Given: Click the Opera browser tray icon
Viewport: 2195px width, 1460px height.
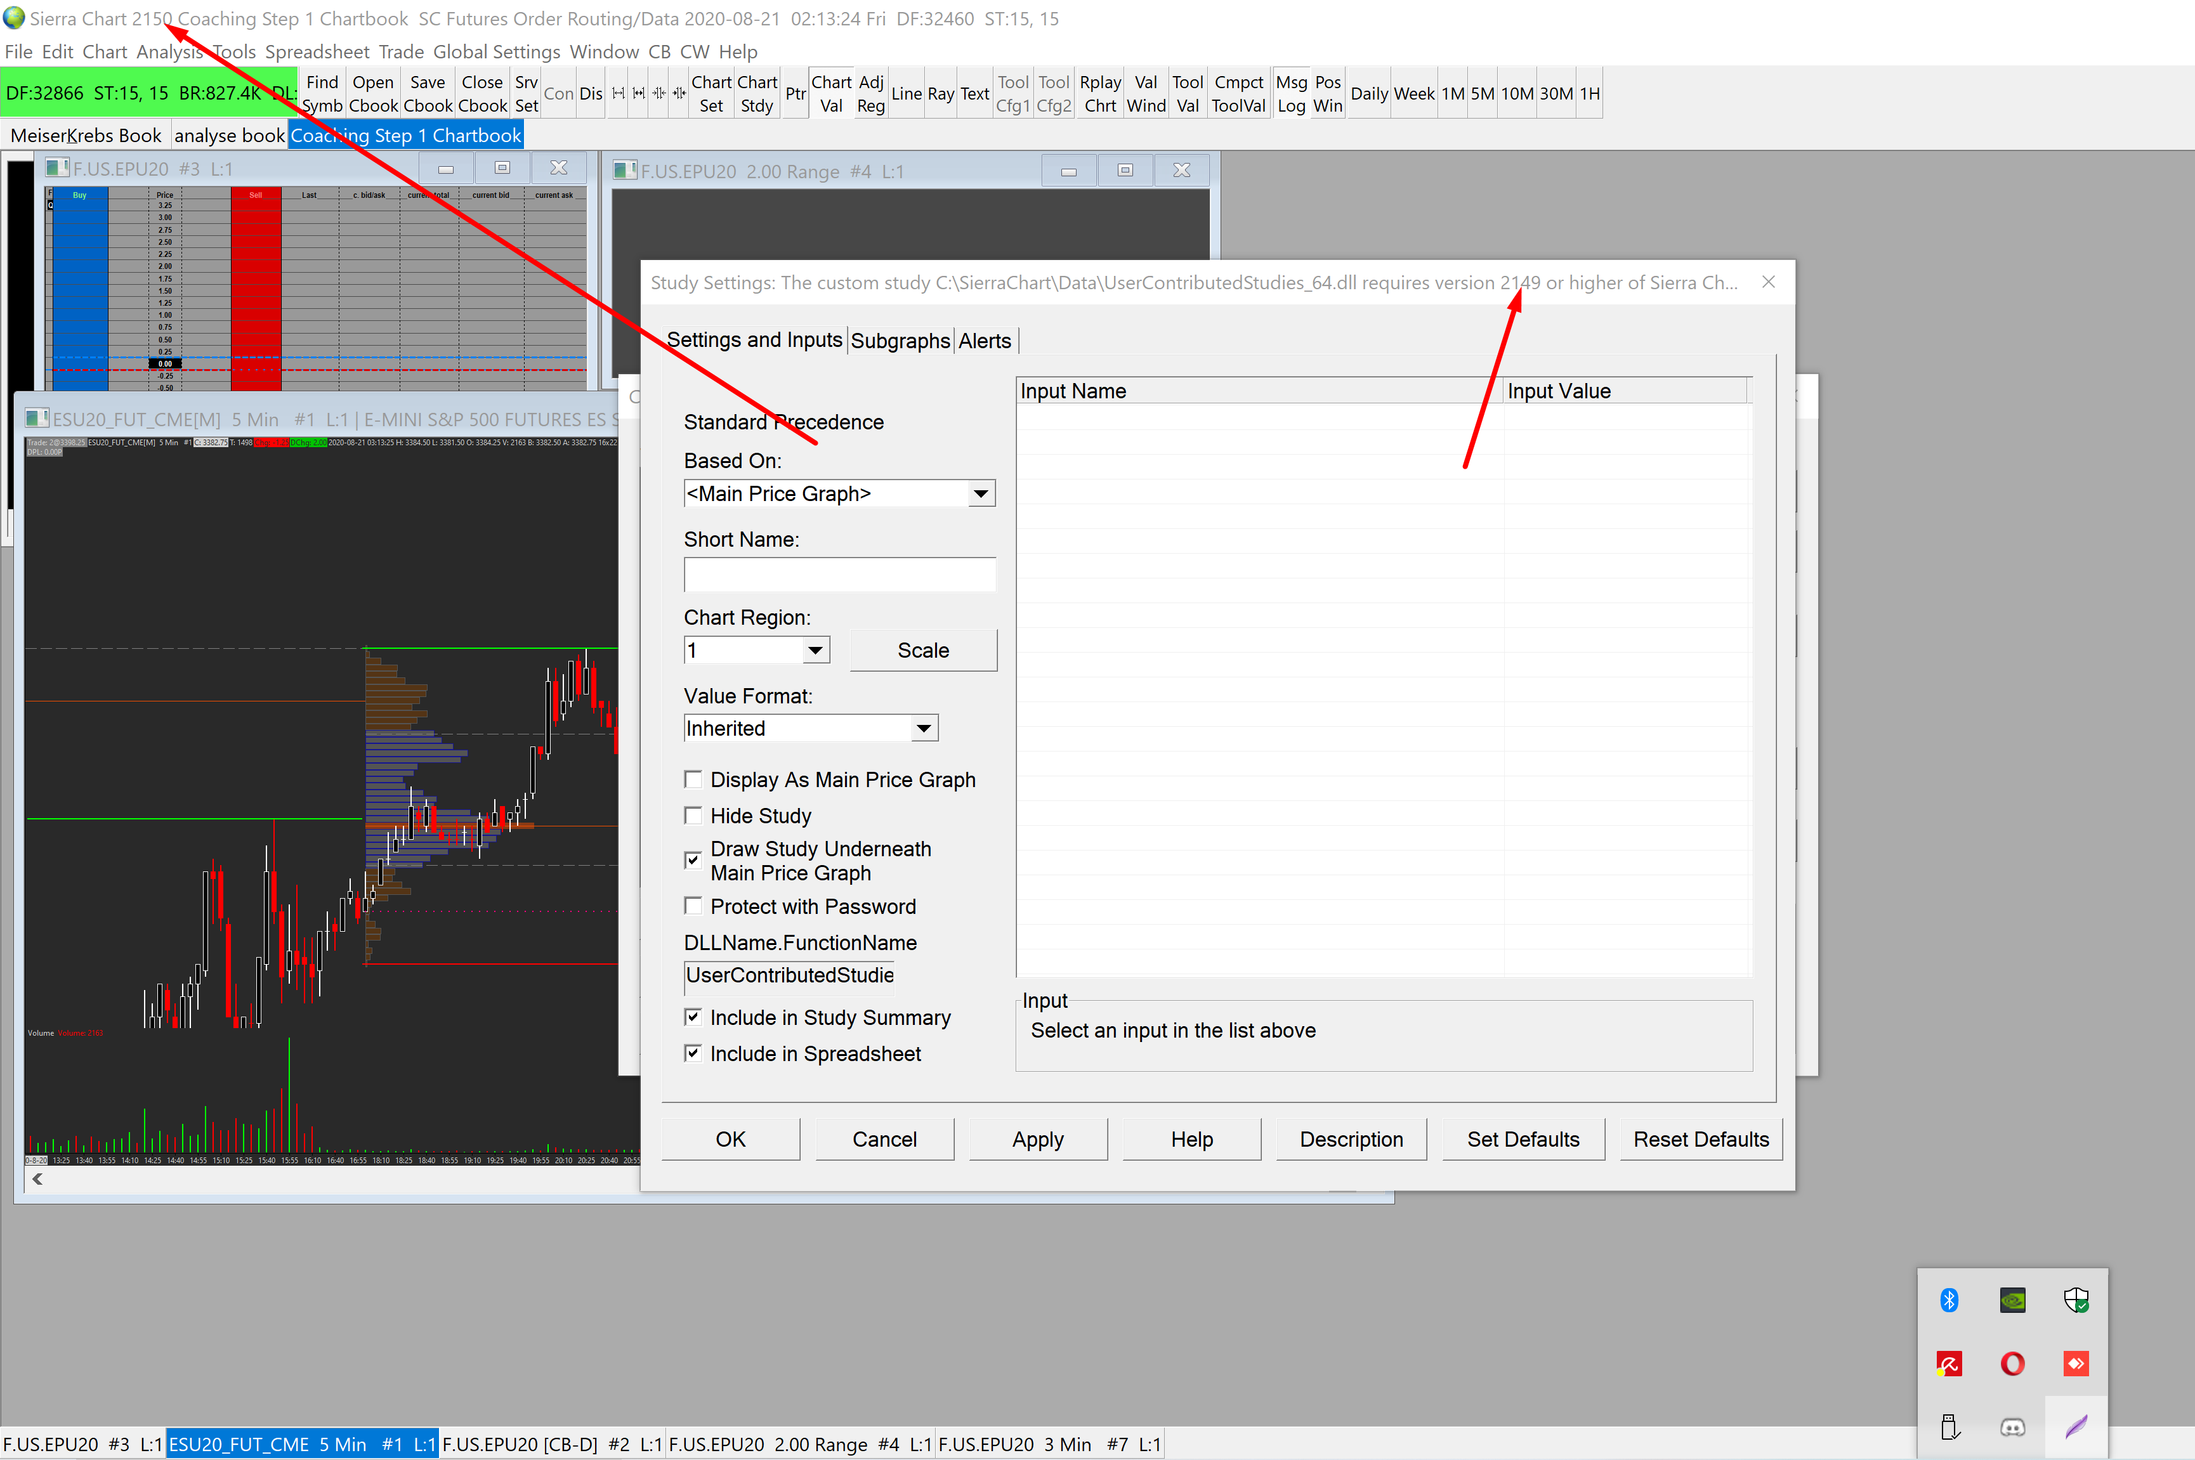Looking at the screenshot, I should [x=2012, y=1363].
